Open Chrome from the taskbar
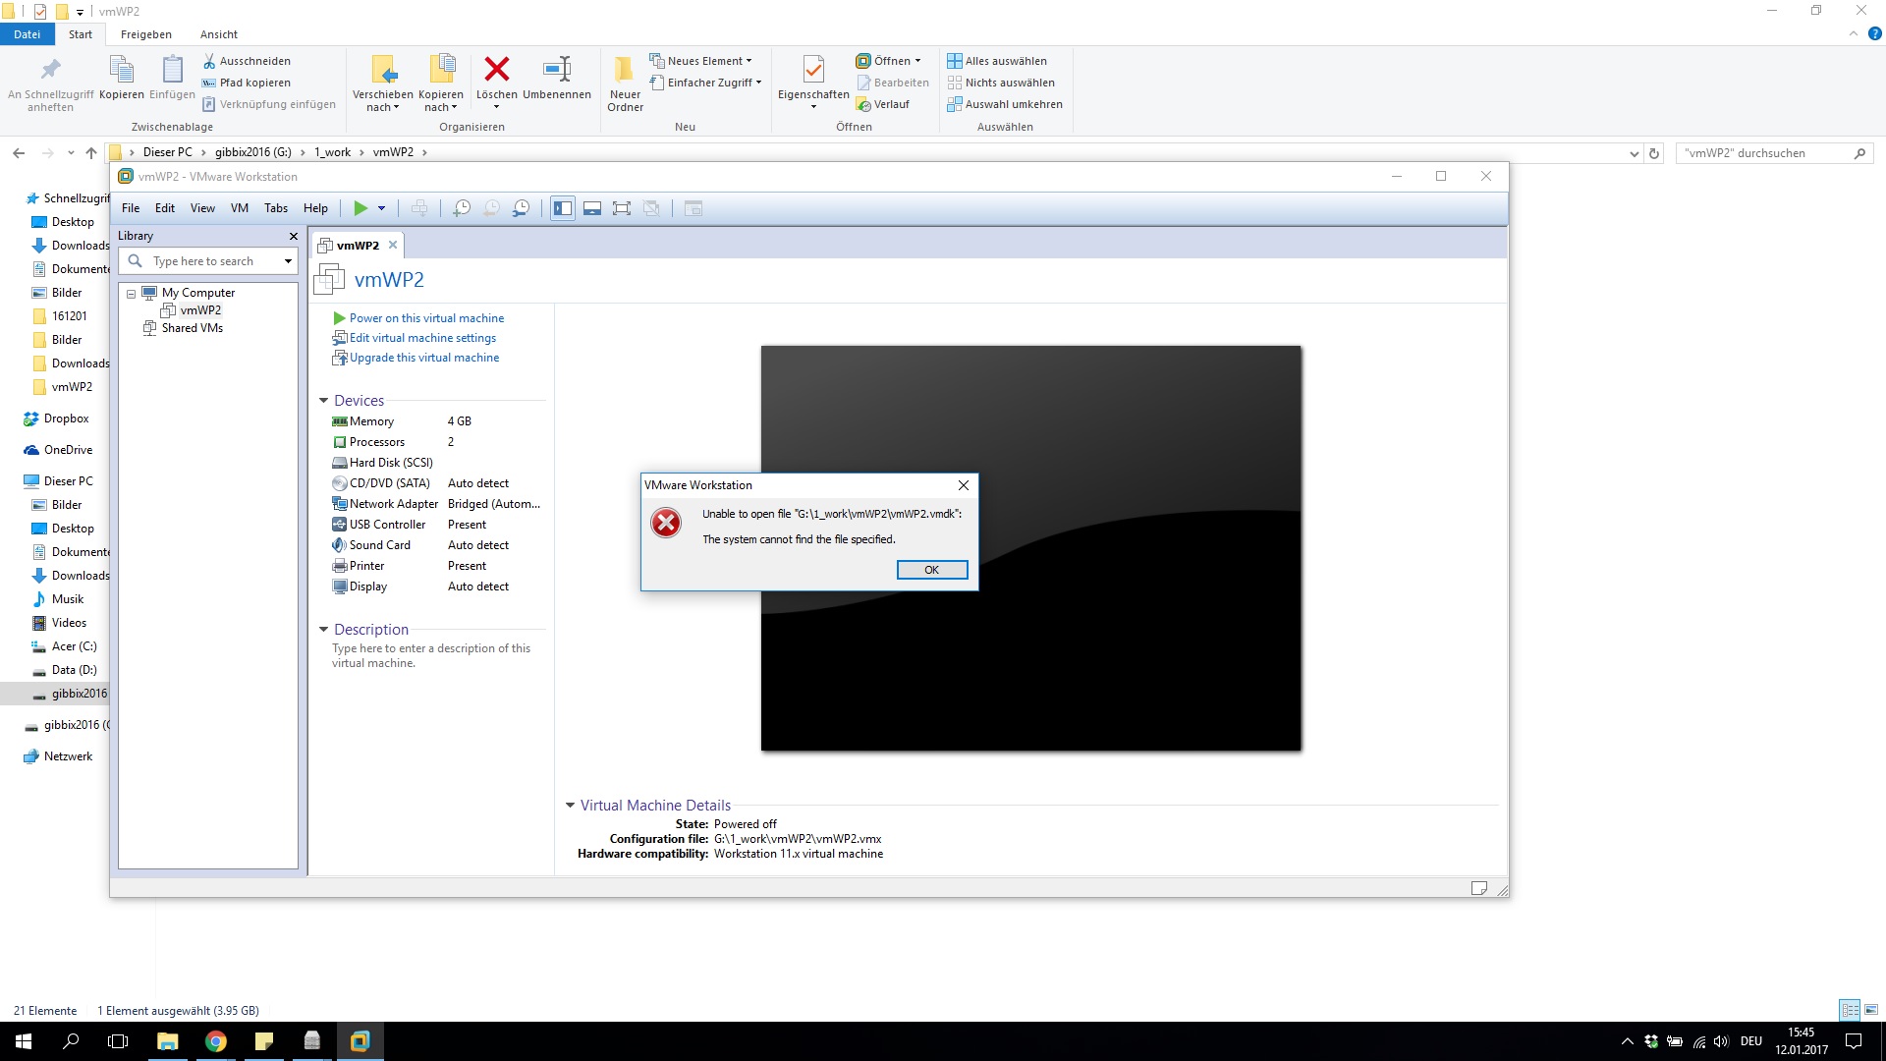The image size is (1886, 1061). coord(216,1041)
